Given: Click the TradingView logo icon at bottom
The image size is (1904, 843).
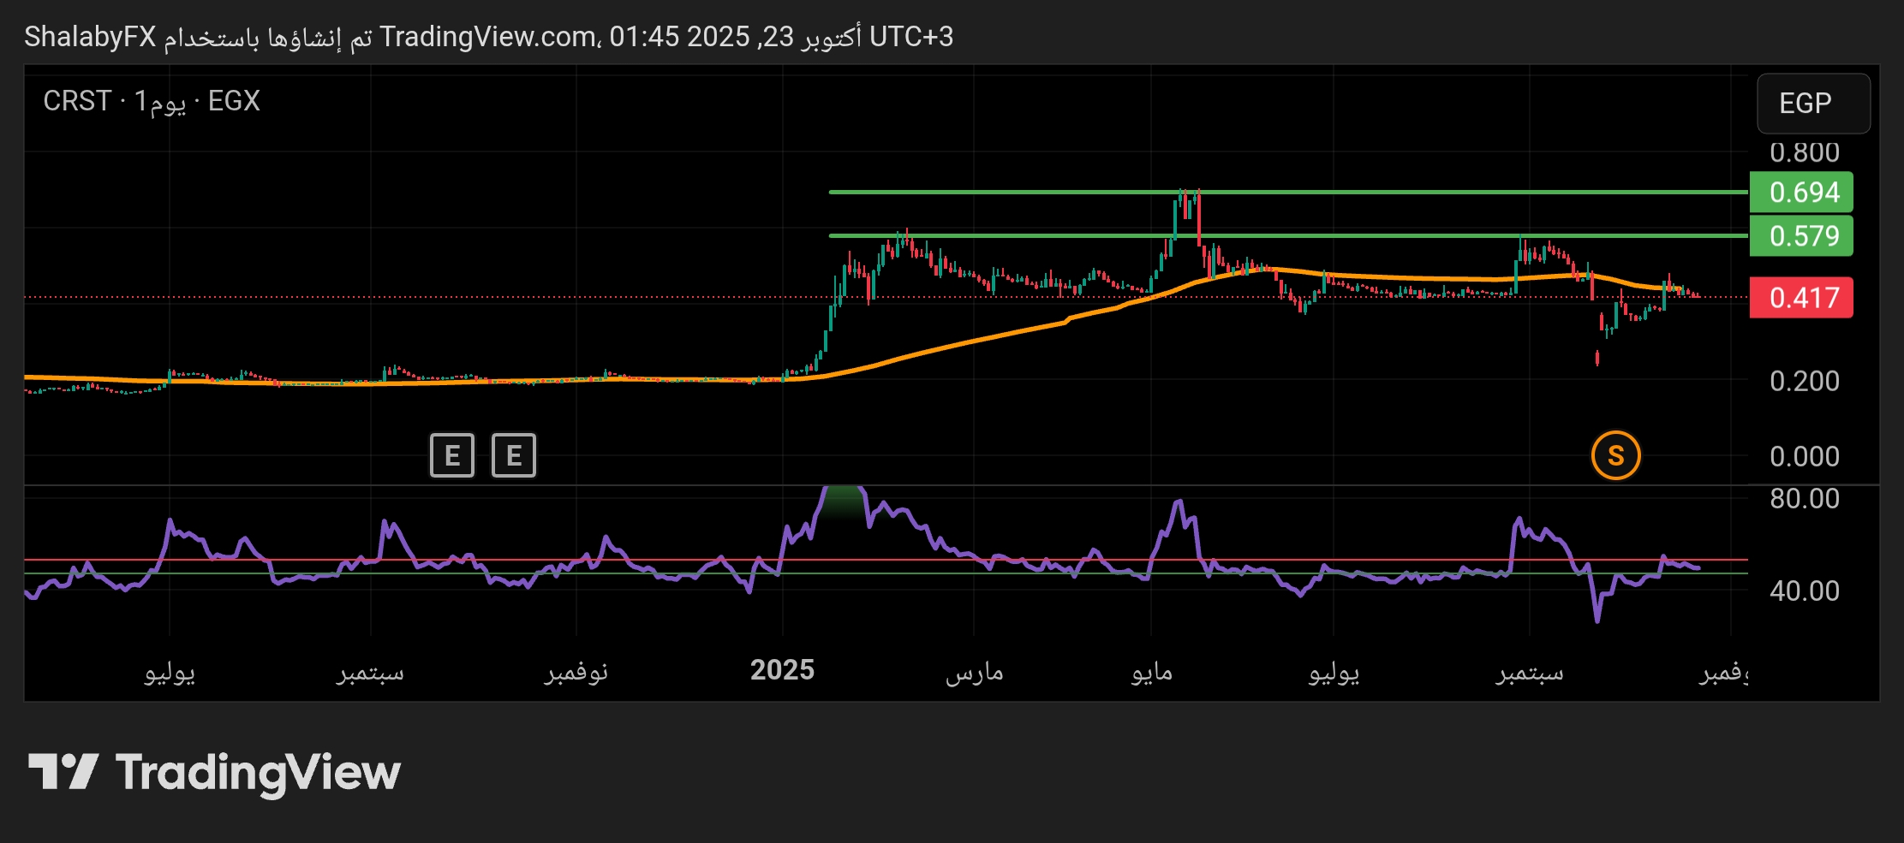Looking at the screenshot, I should [x=63, y=772].
